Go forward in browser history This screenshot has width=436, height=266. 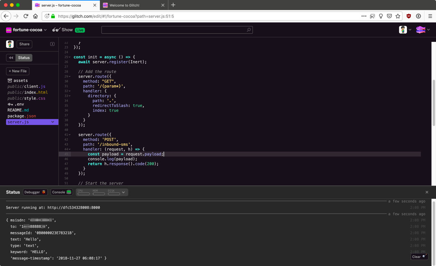[16, 16]
